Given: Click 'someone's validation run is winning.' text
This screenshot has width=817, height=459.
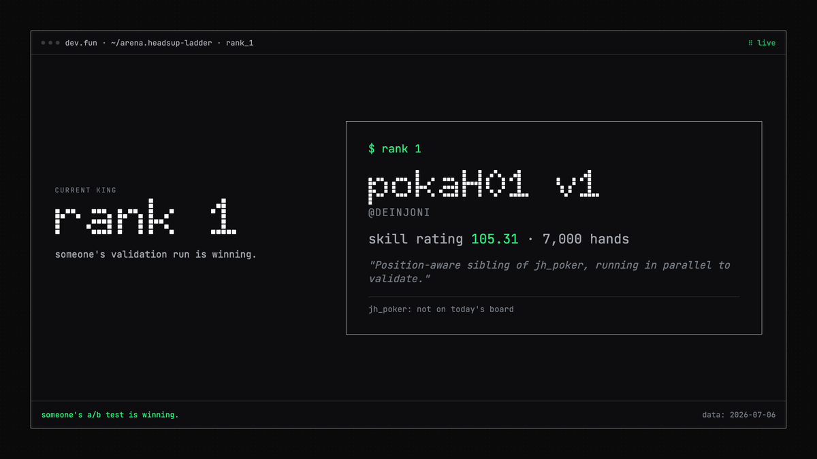Looking at the screenshot, I should [156, 255].
